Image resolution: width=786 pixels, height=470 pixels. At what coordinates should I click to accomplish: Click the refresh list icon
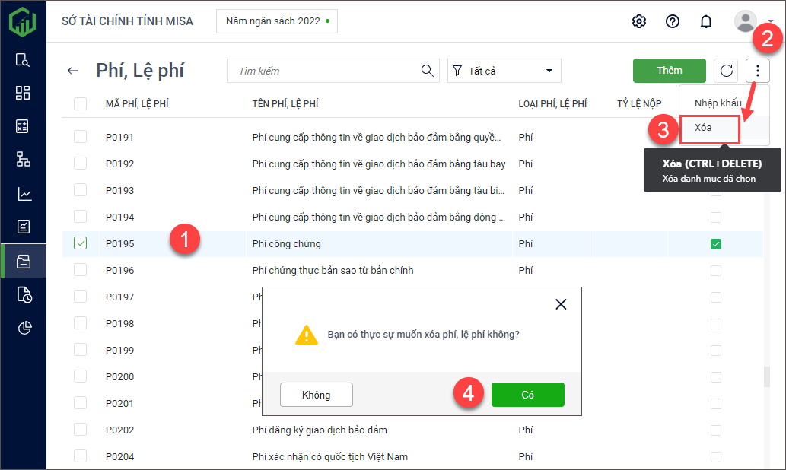[727, 71]
